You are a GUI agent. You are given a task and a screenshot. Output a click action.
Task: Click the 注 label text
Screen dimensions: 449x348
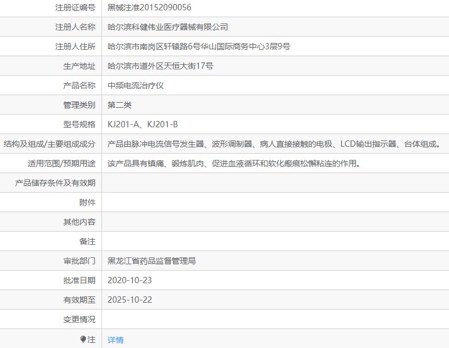pyautogui.click(x=91, y=339)
